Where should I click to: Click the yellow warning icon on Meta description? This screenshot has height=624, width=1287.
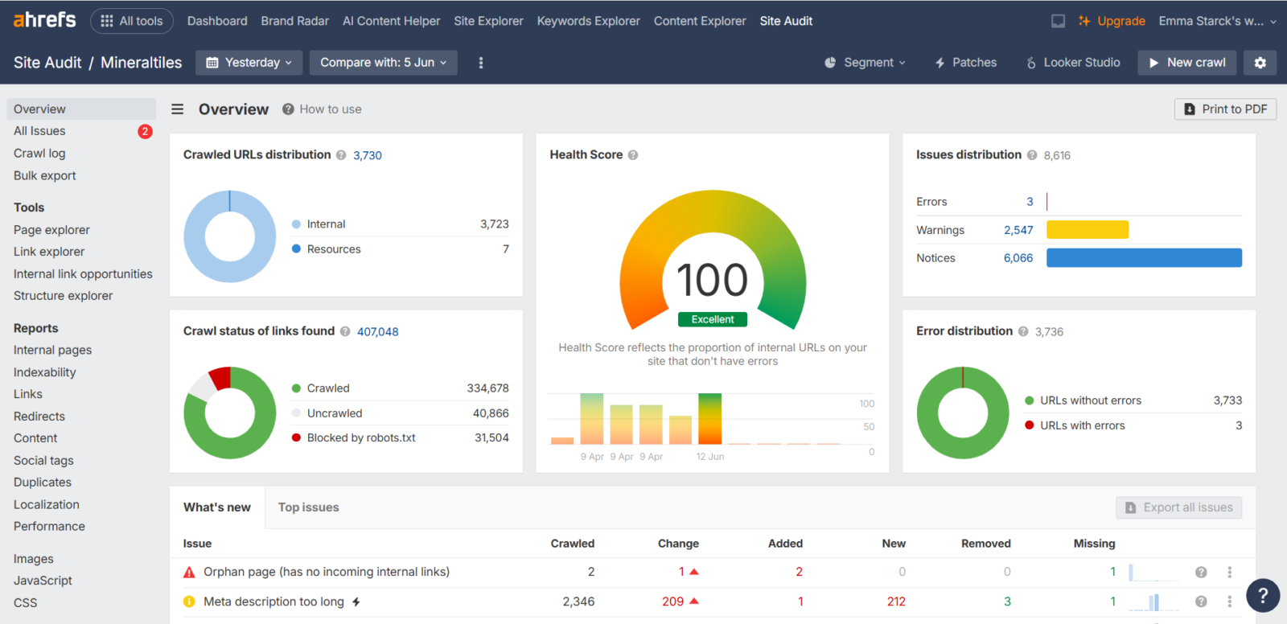(x=189, y=601)
